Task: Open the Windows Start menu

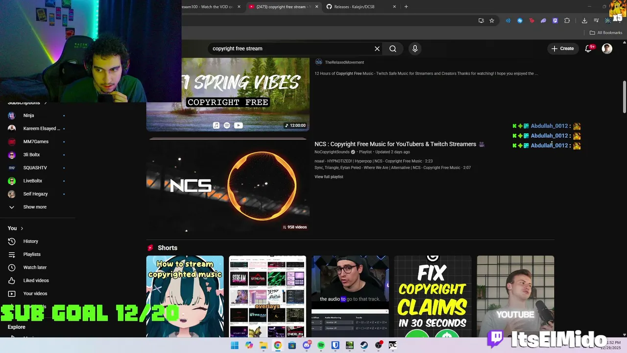Action: point(235,345)
